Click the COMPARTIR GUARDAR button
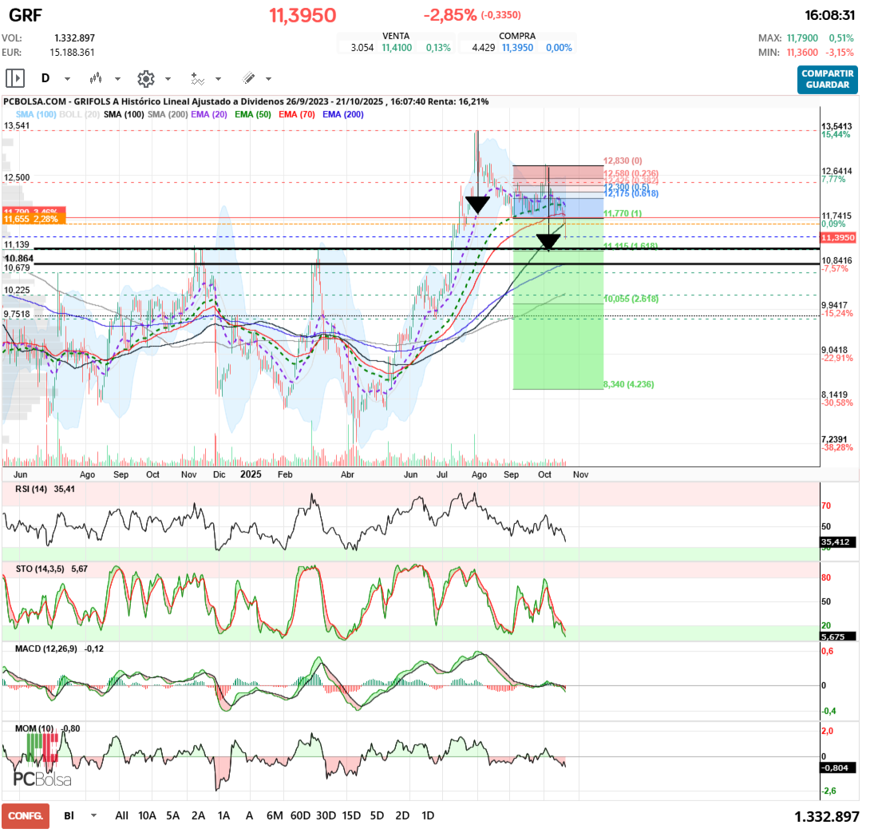870x833 pixels. point(827,81)
